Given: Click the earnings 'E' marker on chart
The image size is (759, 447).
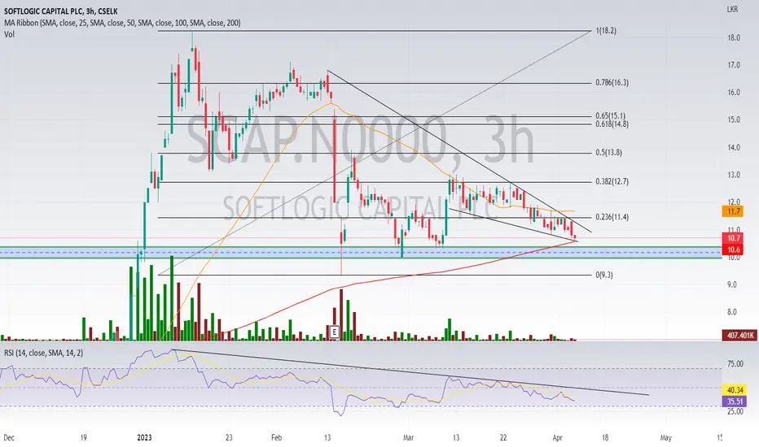Looking at the screenshot, I should point(334,332).
